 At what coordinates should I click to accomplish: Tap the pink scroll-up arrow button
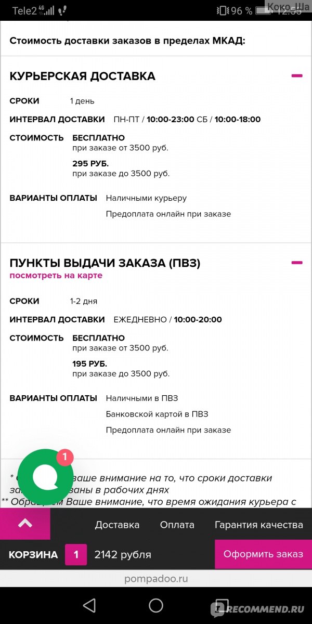(25, 524)
